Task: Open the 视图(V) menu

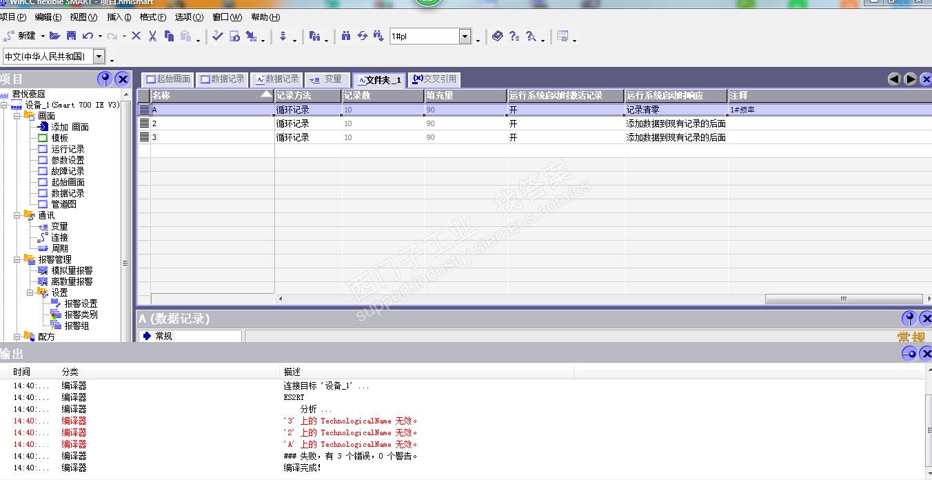Action: pos(83,17)
